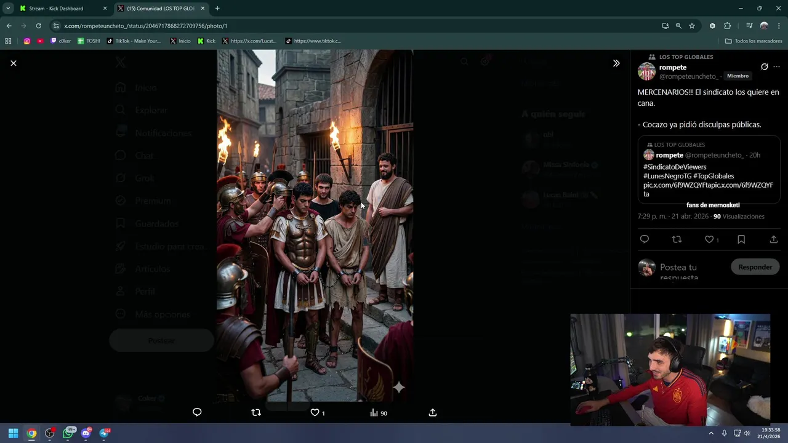Open Chrome three-dot menu
Viewport: 788px width, 443px height.
point(779,26)
